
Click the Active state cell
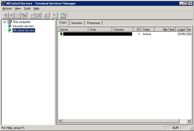tap(147, 34)
